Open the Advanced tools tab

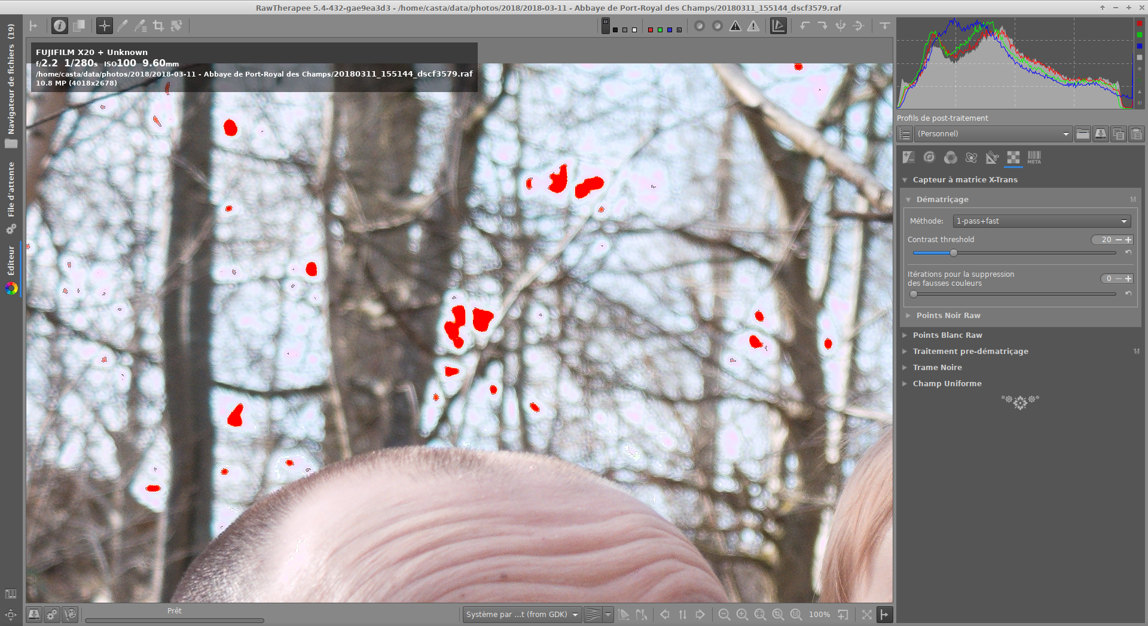tap(971, 157)
